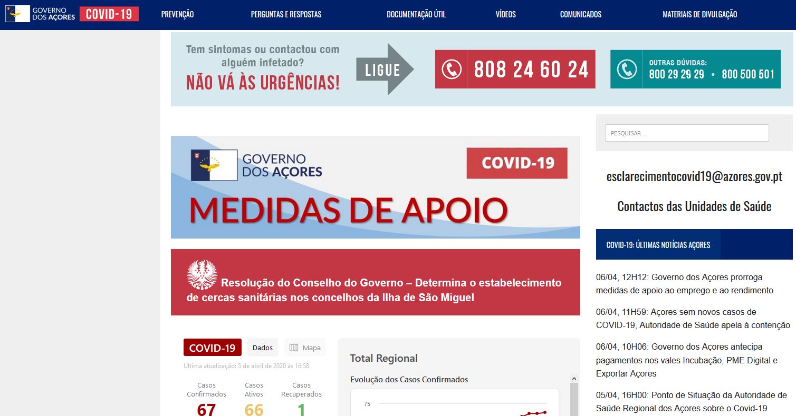Viewport: 796px width, 416px height.
Task: Click the Total Regional heading
Action: click(x=383, y=358)
